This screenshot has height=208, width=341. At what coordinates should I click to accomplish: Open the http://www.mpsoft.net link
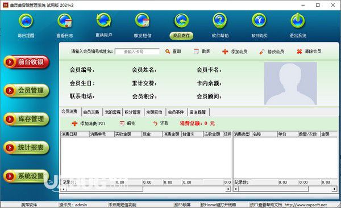click(306, 205)
